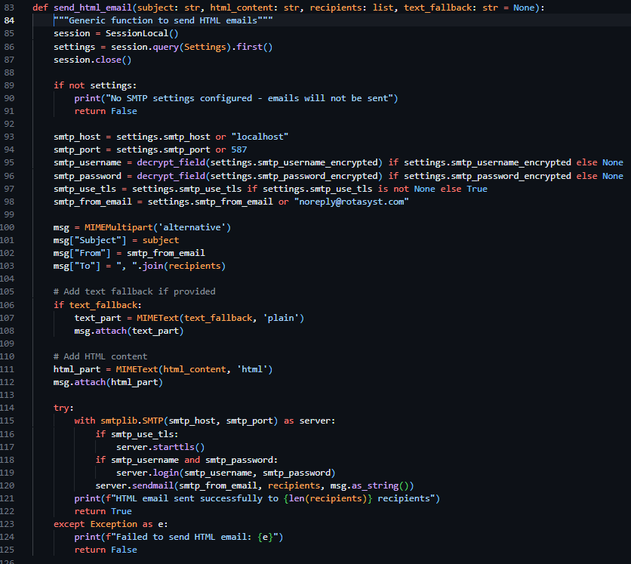Click the session.close() statement
Viewport: 631px width, 564px height.
point(92,60)
